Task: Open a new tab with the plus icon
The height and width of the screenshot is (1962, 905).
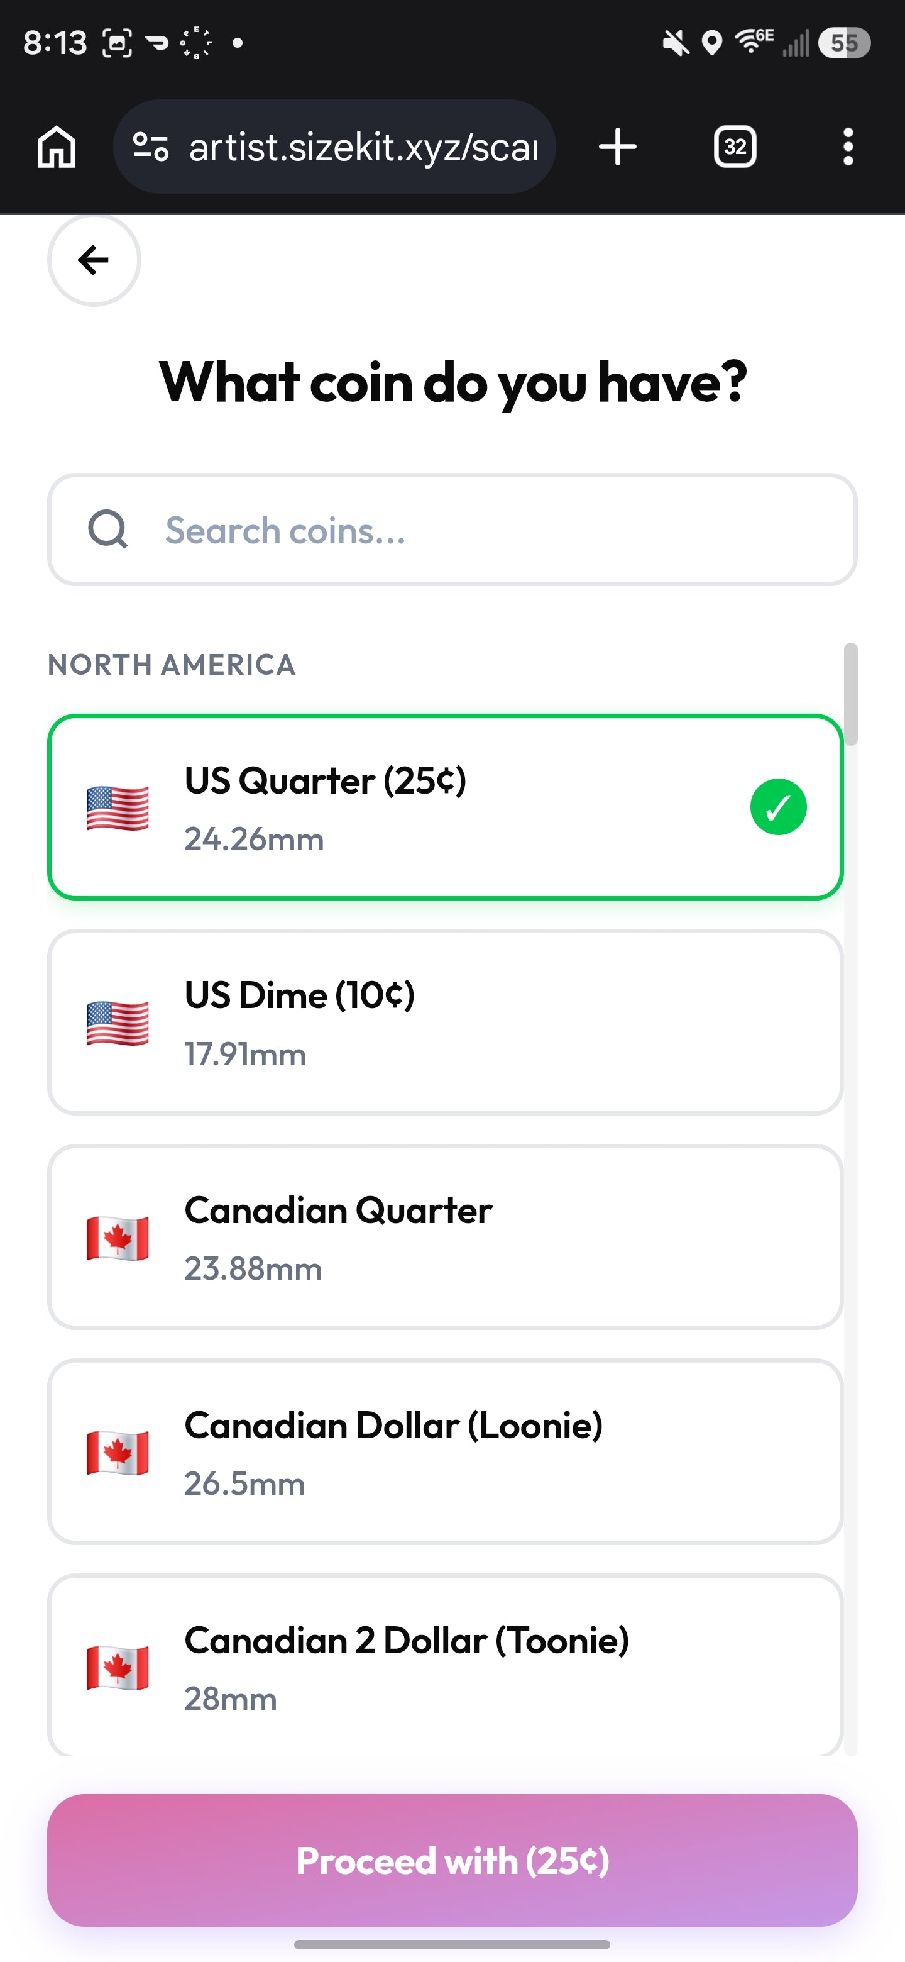Action: pos(617,147)
